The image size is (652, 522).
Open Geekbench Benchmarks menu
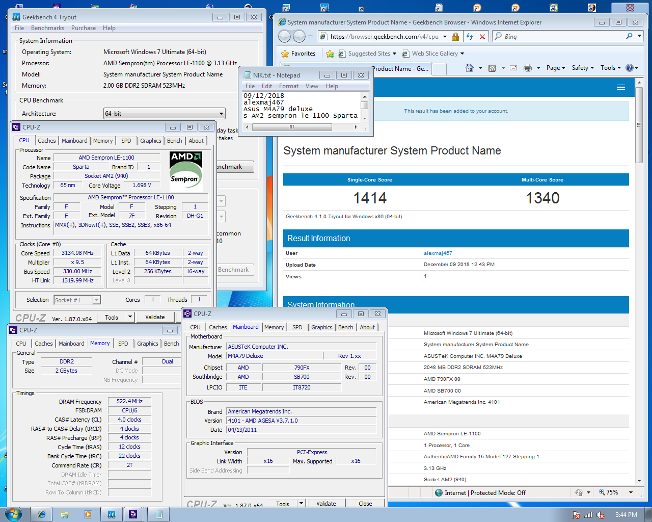(47, 28)
